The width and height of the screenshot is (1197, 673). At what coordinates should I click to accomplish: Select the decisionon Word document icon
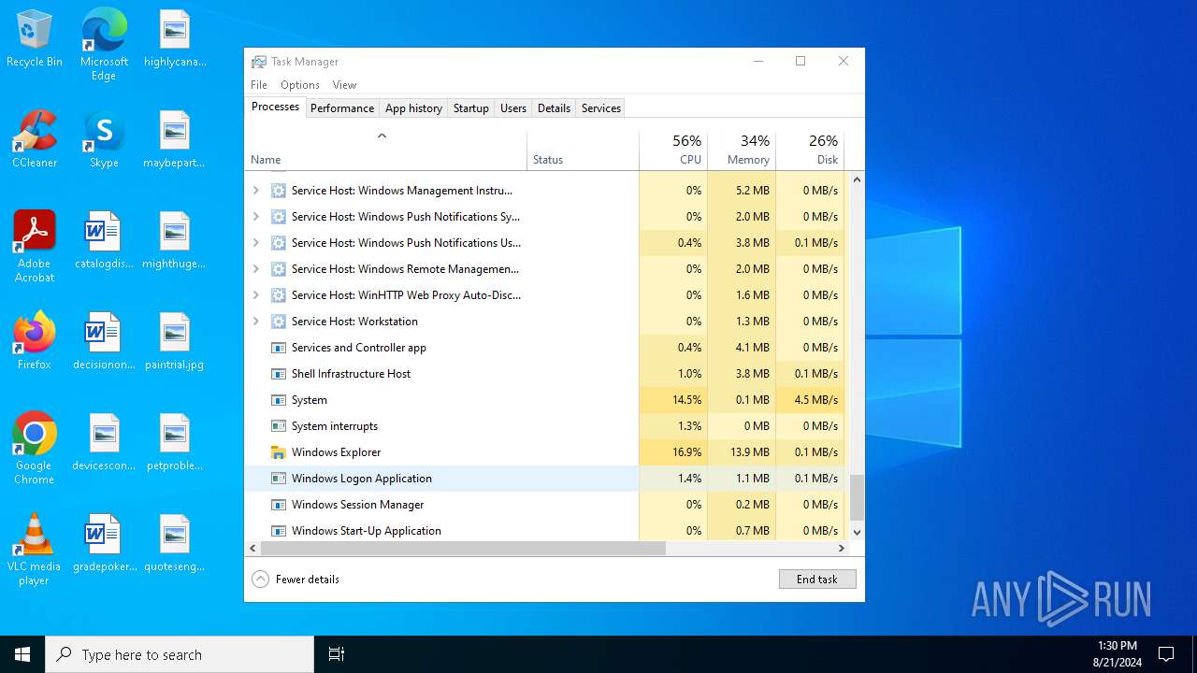104,341
